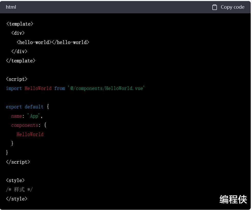Click the import keyword
Screen dimensions: 252x210
(x=14, y=88)
